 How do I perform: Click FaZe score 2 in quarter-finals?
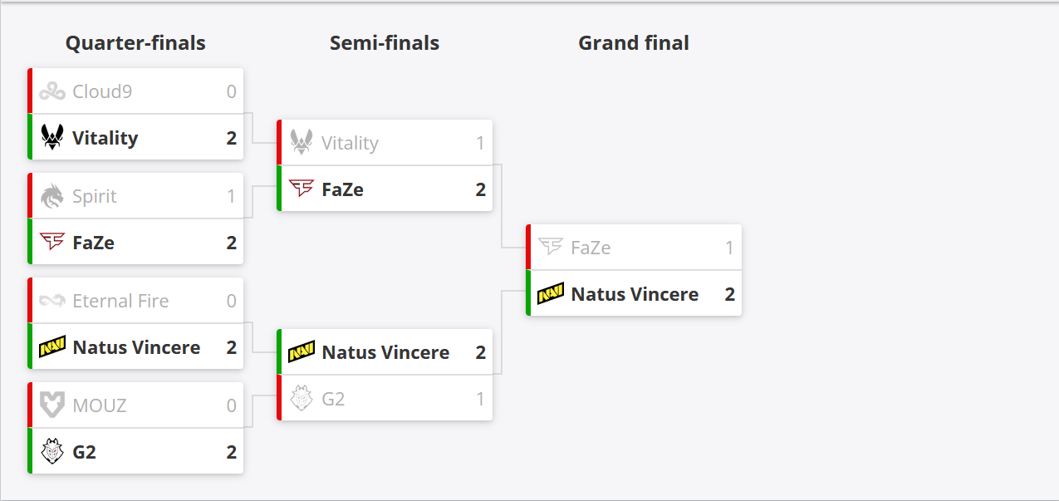(231, 243)
